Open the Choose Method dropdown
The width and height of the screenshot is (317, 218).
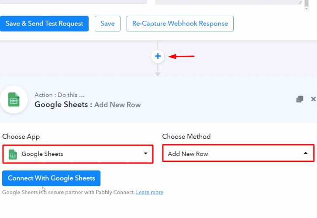click(238, 153)
